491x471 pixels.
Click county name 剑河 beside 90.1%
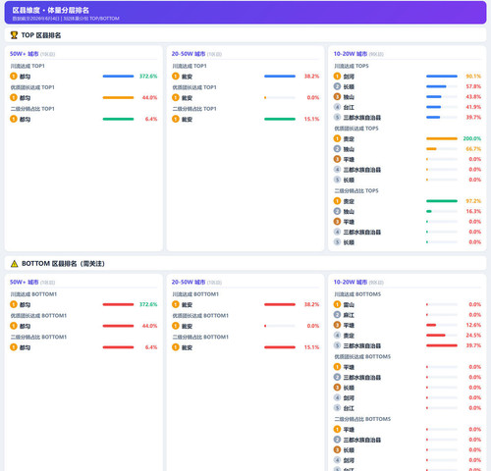(x=349, y=77)
